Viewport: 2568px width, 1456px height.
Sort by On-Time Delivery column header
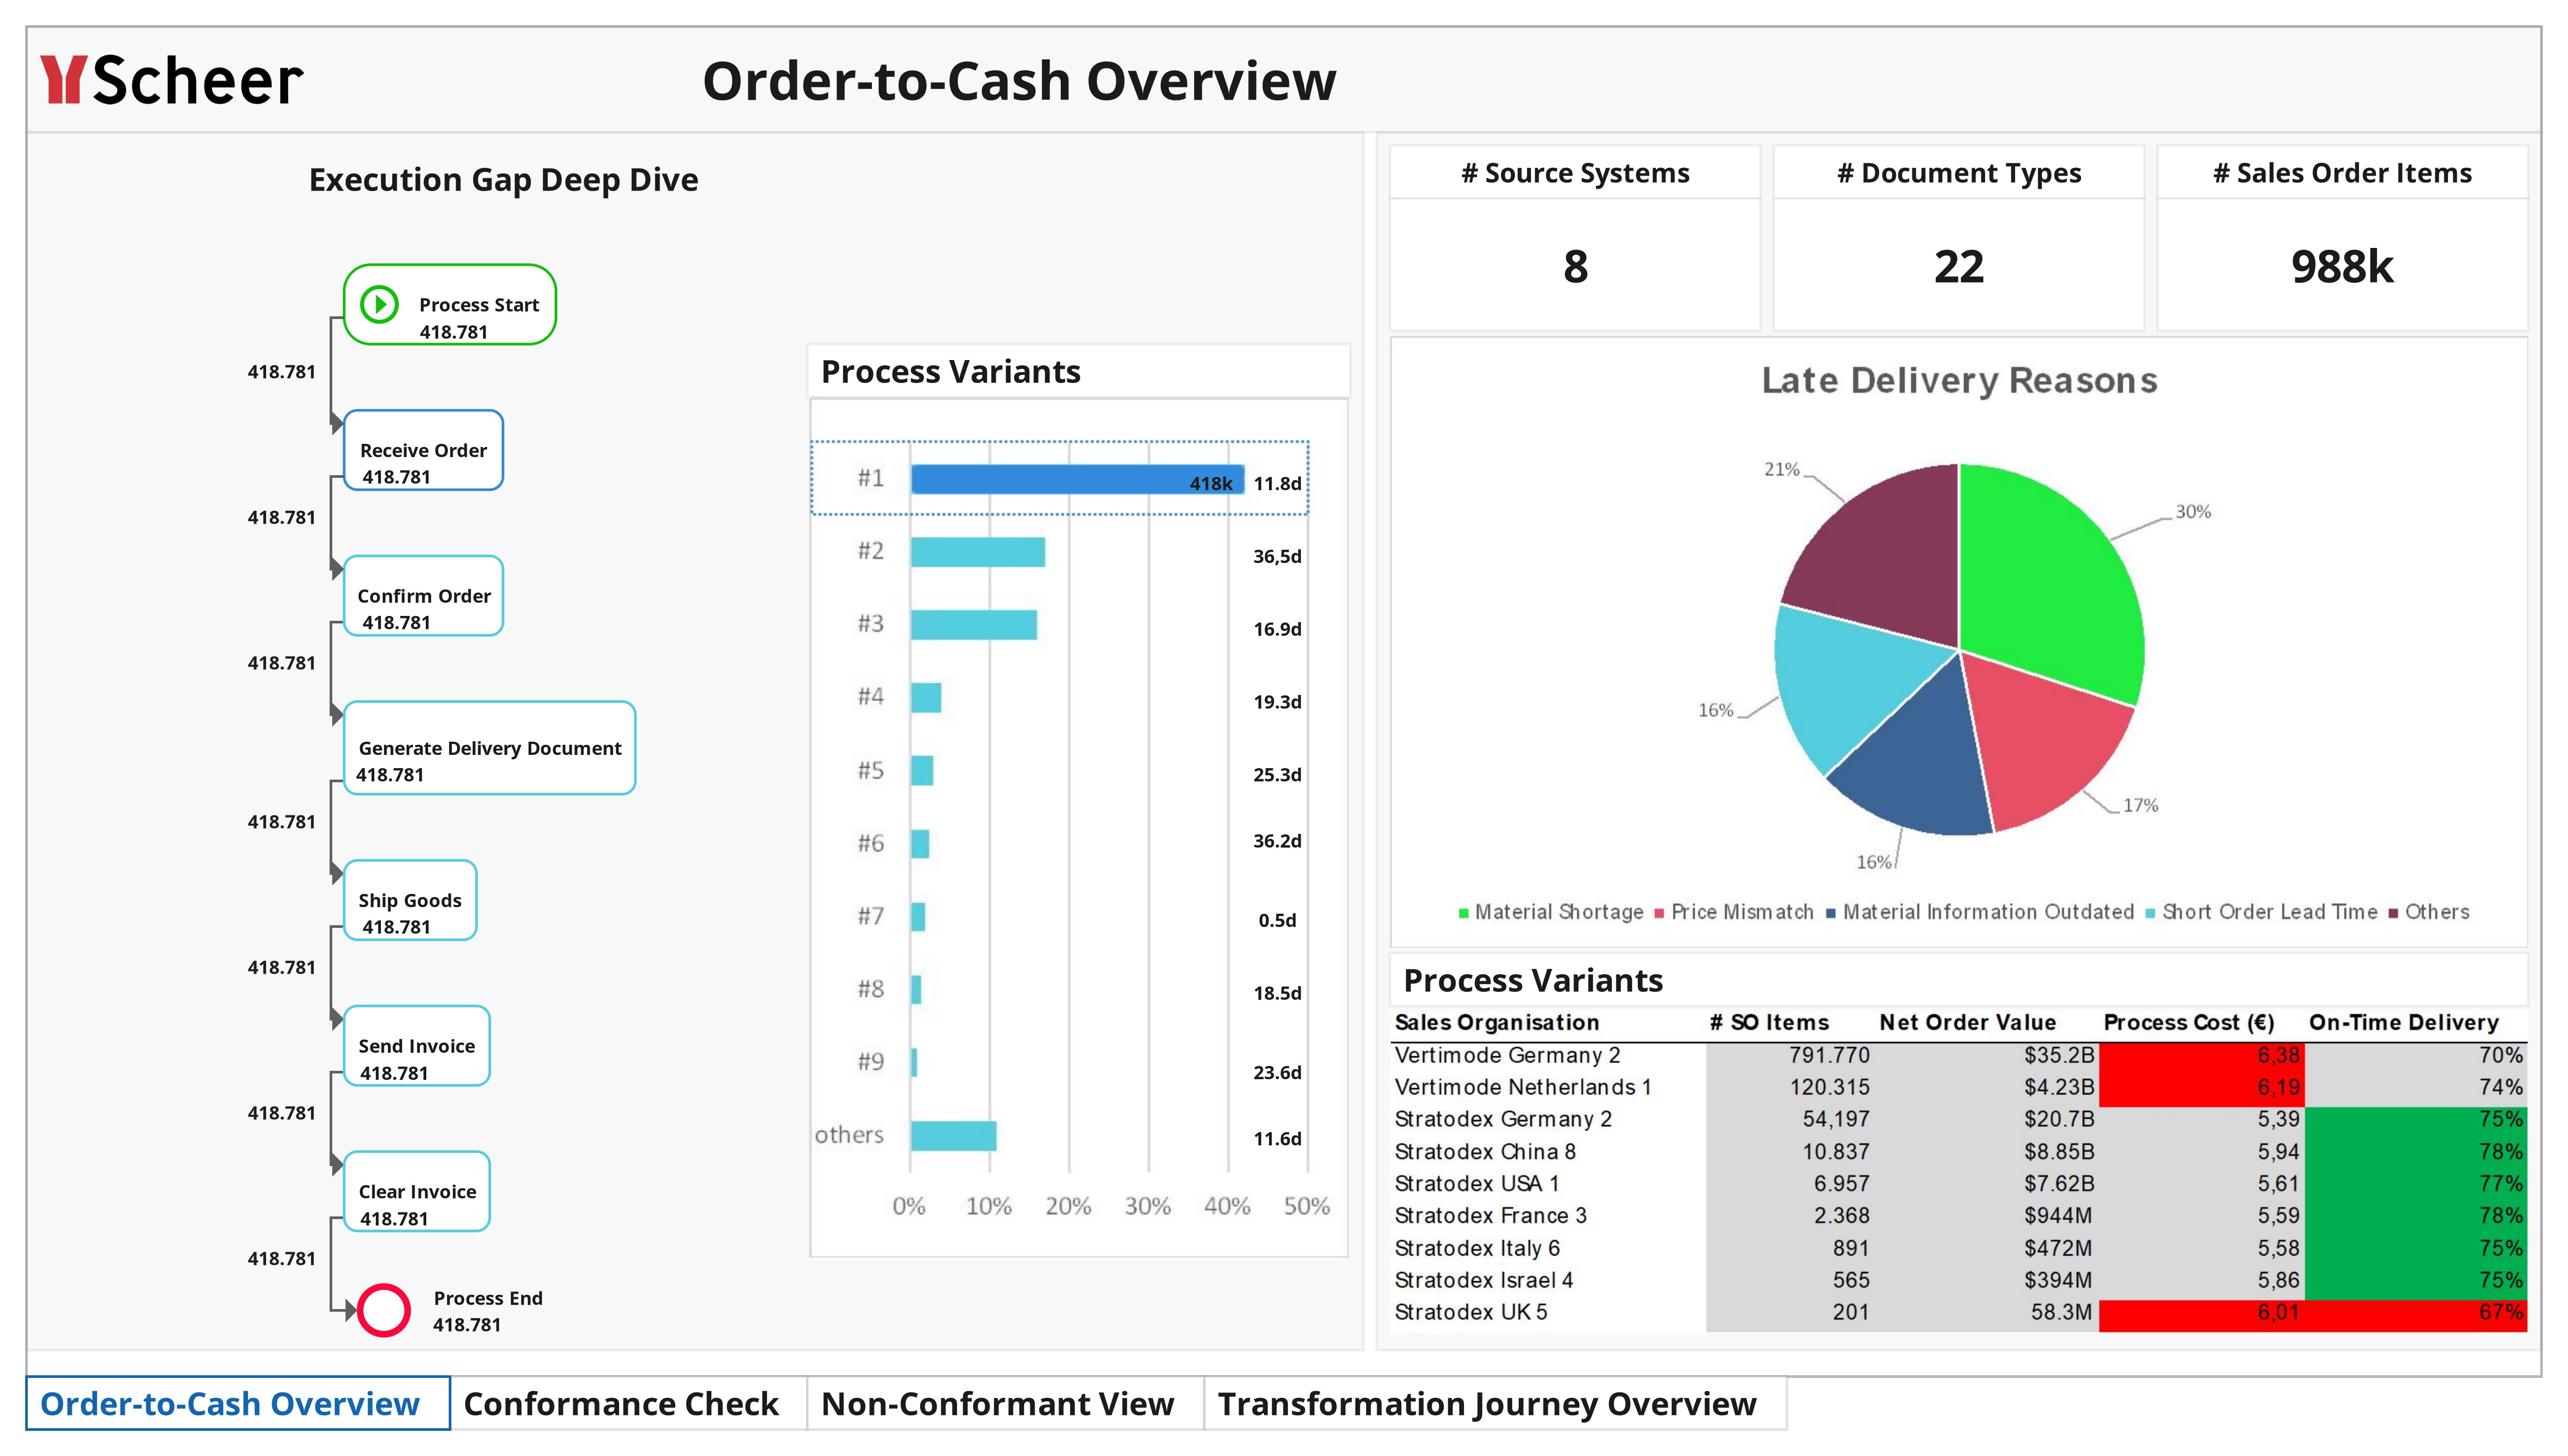pos(2404,1023)
